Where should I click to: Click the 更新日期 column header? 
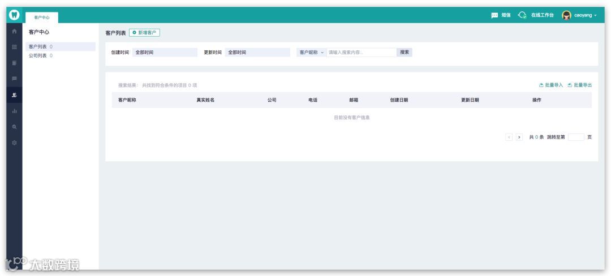pos(470,100)
